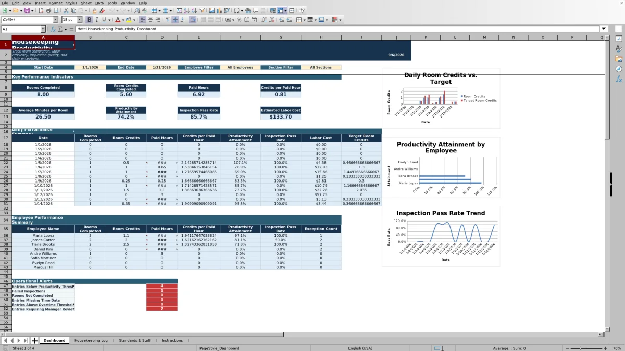Activate Clone Formatting paintbrush
Image resolution: width=625 pixels, height=351 pixels.
94,10
